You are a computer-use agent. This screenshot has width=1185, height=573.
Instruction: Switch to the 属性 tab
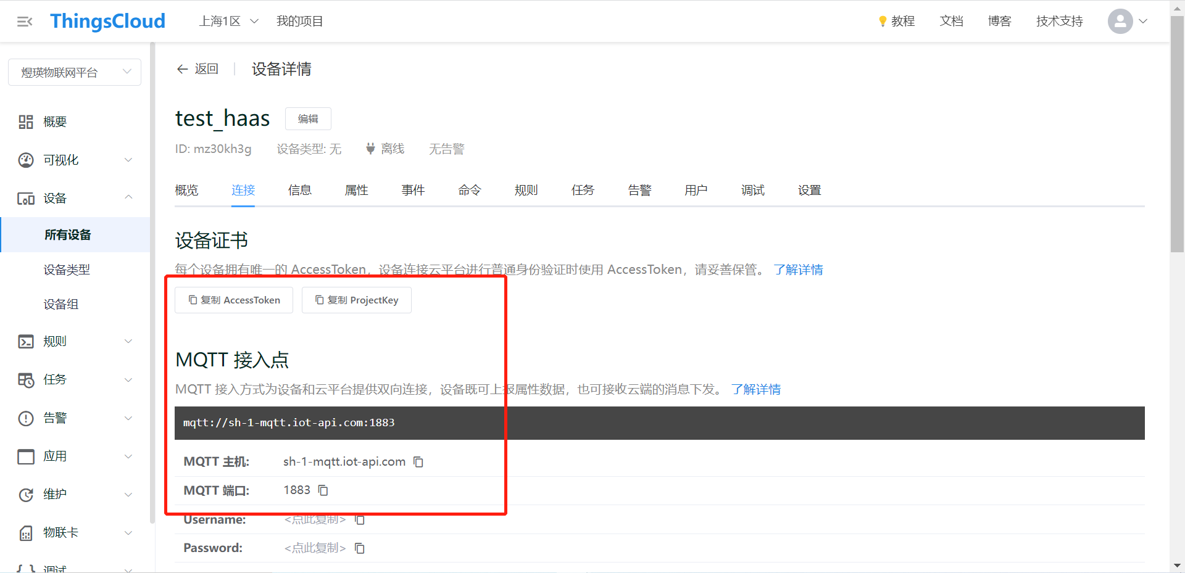coord(357,191)
